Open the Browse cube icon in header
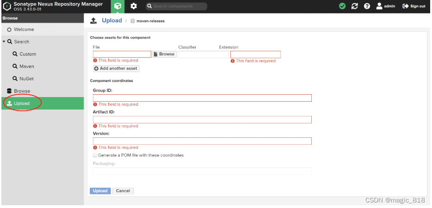The width and height of the screenshot is (432, 208). 117,6
